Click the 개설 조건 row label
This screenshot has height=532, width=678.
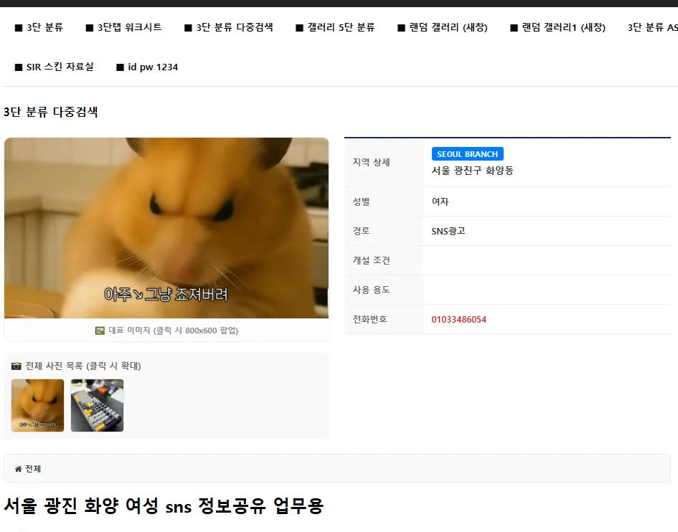click(372, 260)
